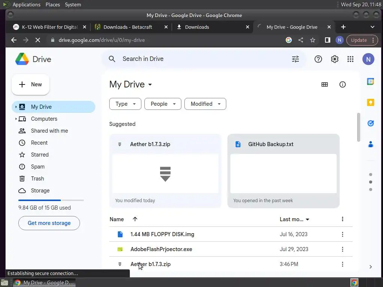Open Google Tasks side panel
Viewport: 383px width, 287px height.
[371, 123]
